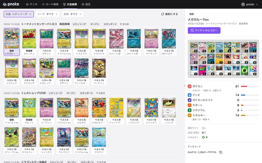Open the ベスト16 メガレックウザ deck
This screenshot has height=163, width=262.
click(47, 71)
